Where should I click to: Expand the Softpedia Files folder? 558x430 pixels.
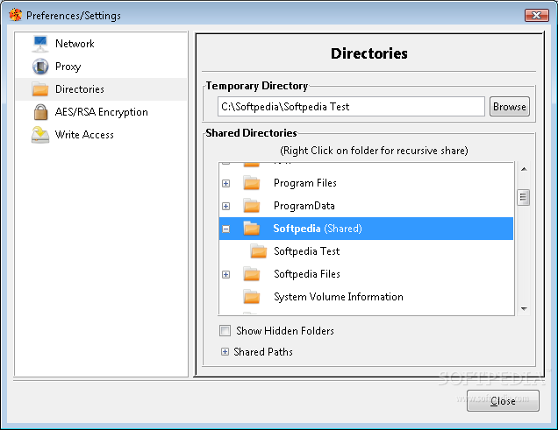coord(225,274)
